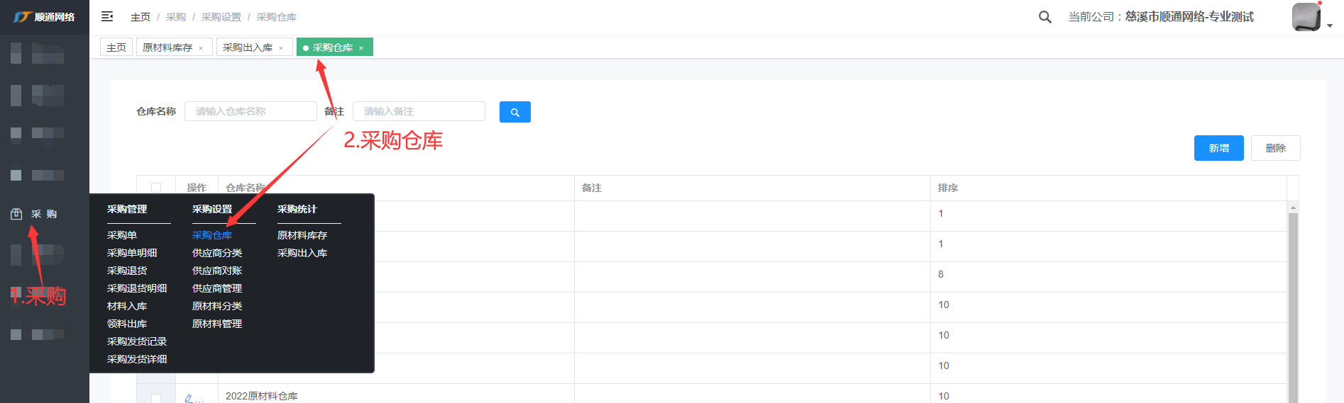The width and height of the screenshot is (1344, 403).
Task: Close the active 采购仓库 tab
Action: 361,48
